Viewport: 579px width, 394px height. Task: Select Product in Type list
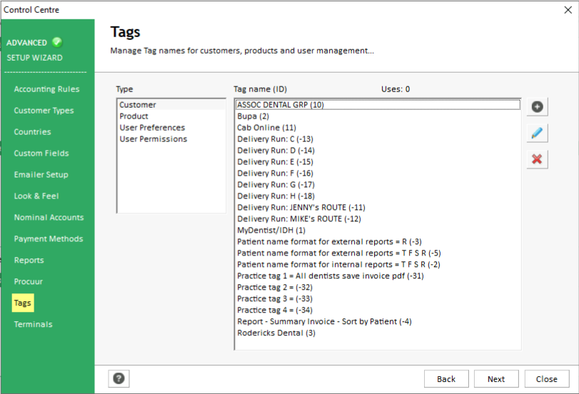(x=172, y=116)
